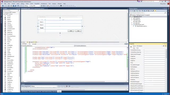Collapse All WPF Controls group in Toolbox

pos(4,14)
